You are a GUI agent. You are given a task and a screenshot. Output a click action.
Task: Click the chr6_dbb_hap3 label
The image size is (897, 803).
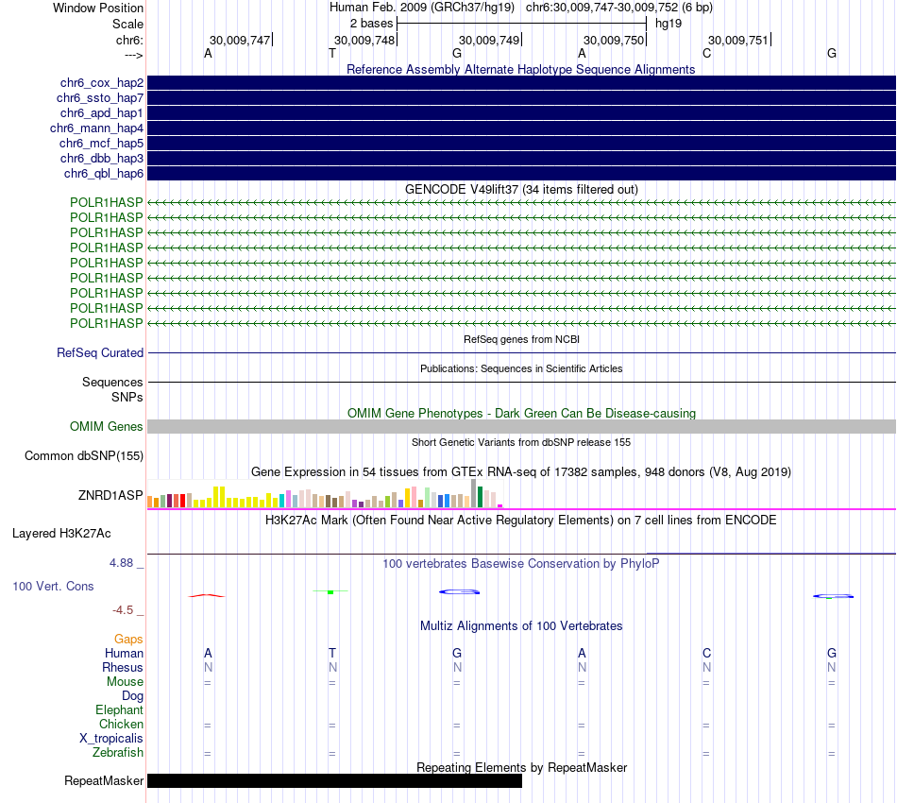tap(102, 158)
